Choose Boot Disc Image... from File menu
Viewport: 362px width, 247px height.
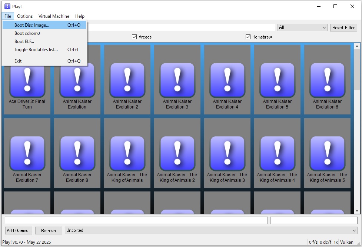tap(44, 25)
